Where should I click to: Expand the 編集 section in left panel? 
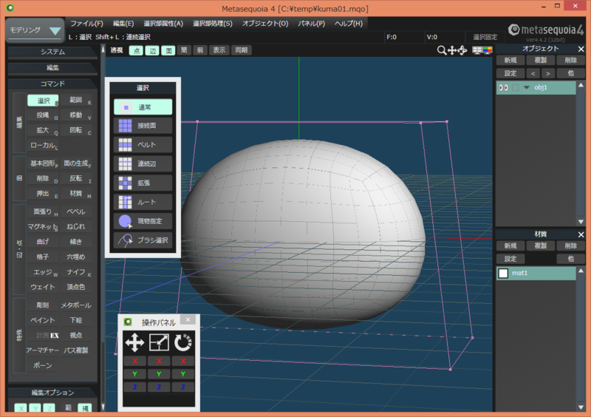pyautogui.click(x=52, y=67)
